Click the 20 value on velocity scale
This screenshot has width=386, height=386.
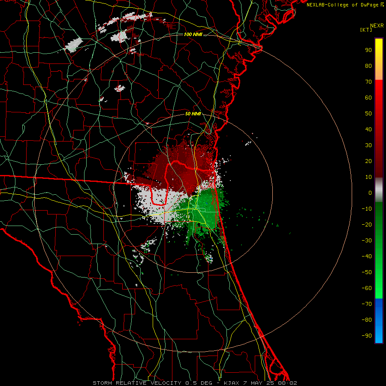368,161
